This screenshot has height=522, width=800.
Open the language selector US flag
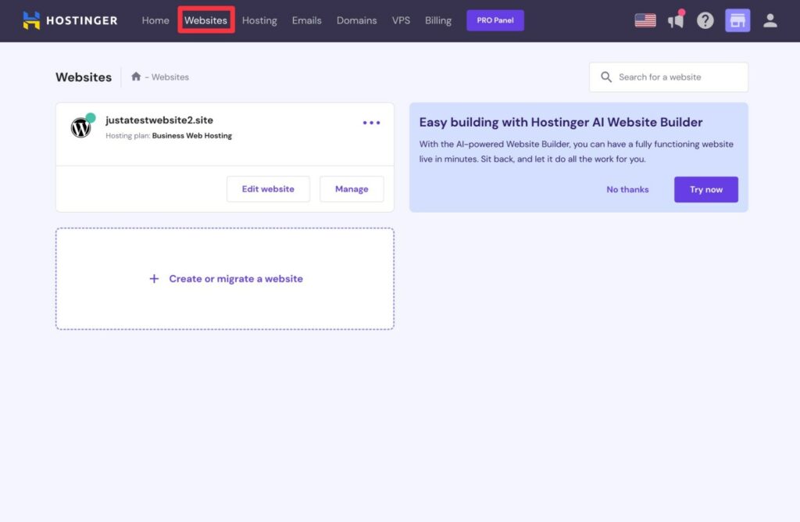coord(645,20)
